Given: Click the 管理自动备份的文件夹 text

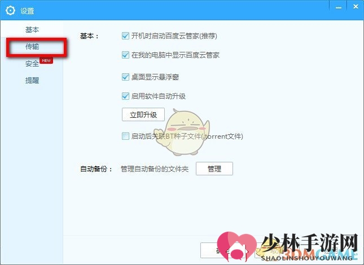Looking at the screenshot, I should coord(155,169).
